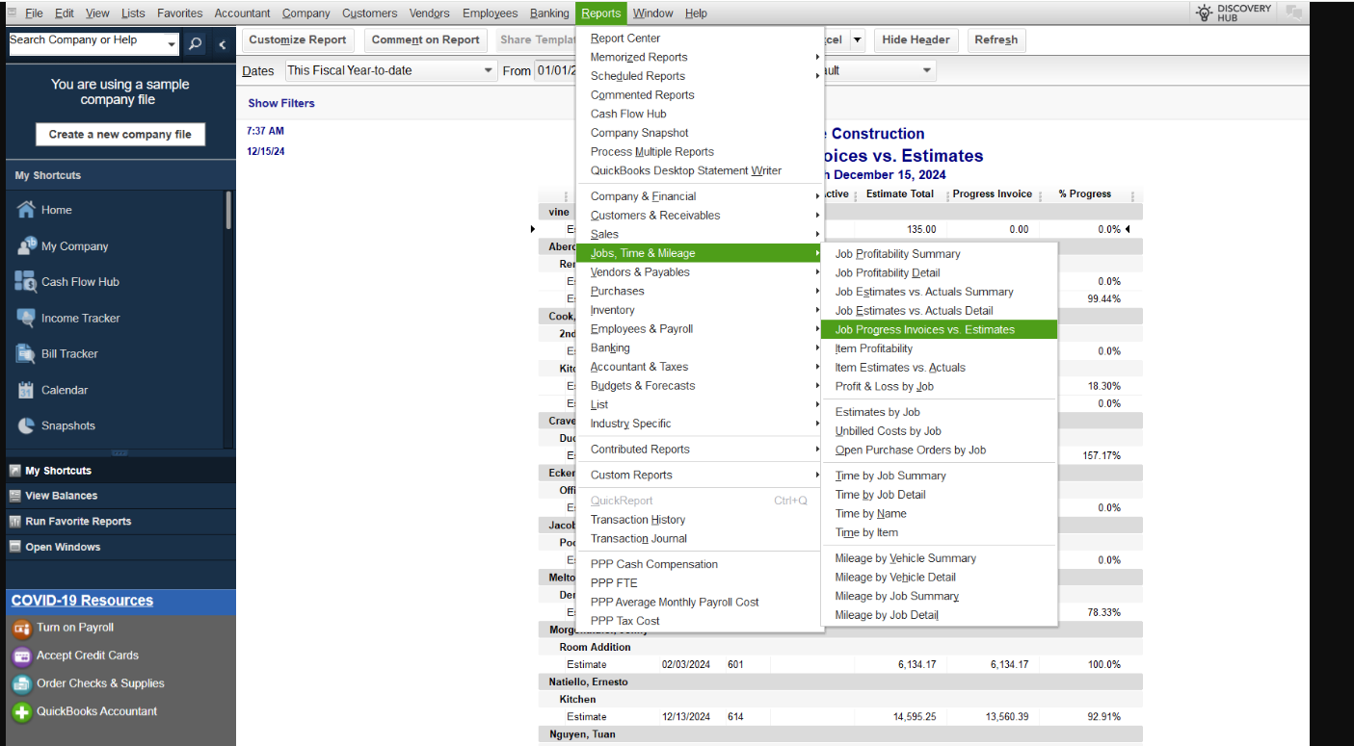Click the Show Filters link
This screenshot has height=746, width=1354.
(x=281, y=103)
